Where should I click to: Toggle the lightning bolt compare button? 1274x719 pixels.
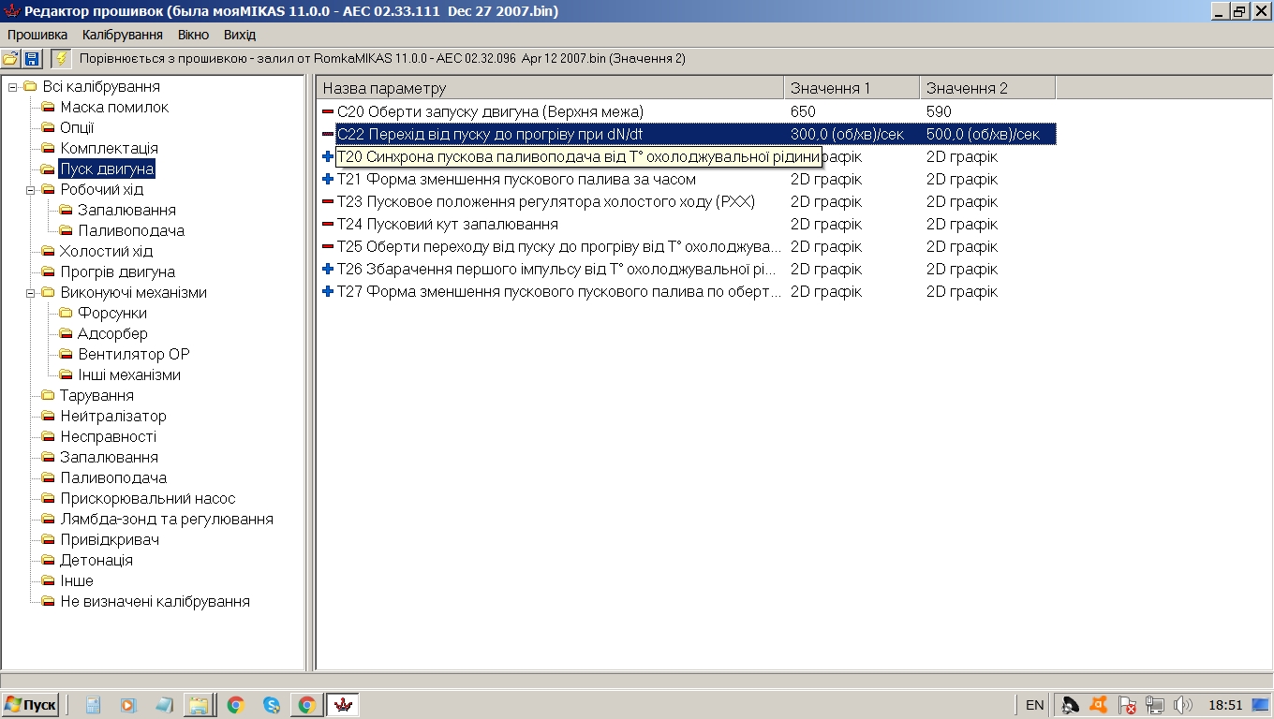tap(61, 58)
